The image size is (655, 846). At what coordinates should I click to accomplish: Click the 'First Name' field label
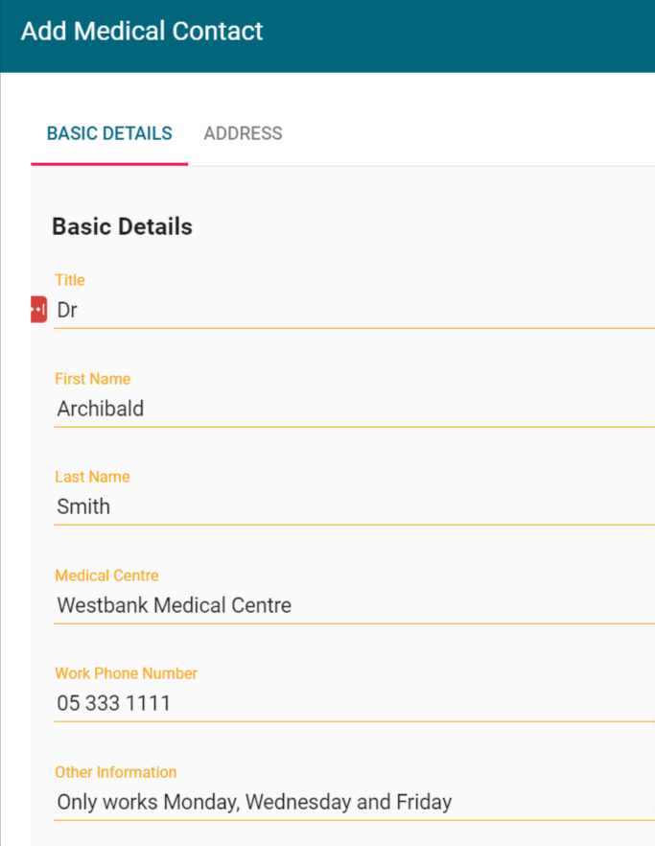(92, 379)
